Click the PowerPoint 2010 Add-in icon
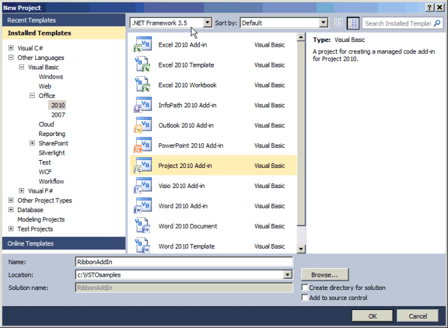This screenshot has height=328, width=448. pyautogui.click(x=143, y=145)
